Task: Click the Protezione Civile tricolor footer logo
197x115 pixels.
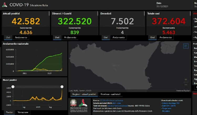Action: pyautogui.click(x=83, y=103)
